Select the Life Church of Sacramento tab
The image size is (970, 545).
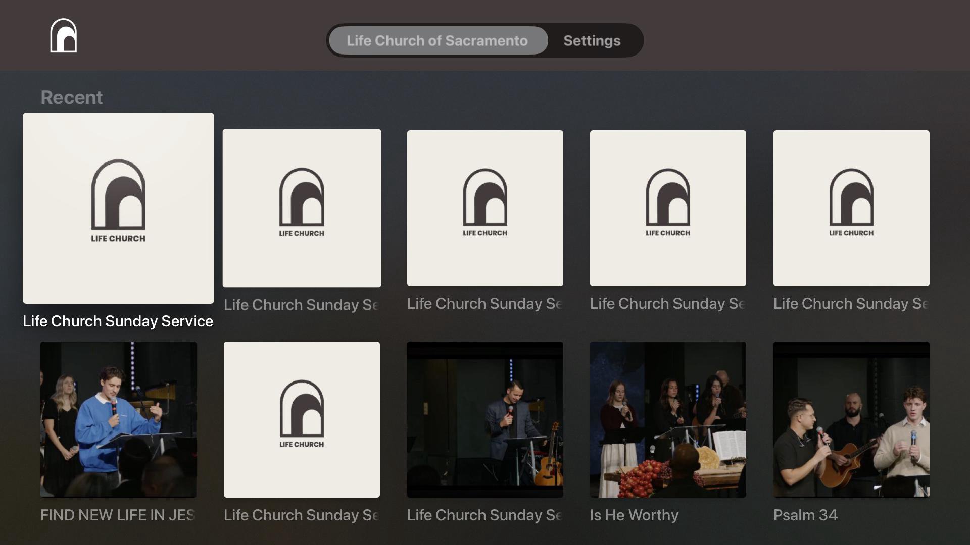point(438,40)
